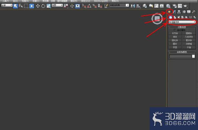Select the Systems category icon
Image resolution: width=198 pixels, height=130 pixels.
(x=194, y=17)
